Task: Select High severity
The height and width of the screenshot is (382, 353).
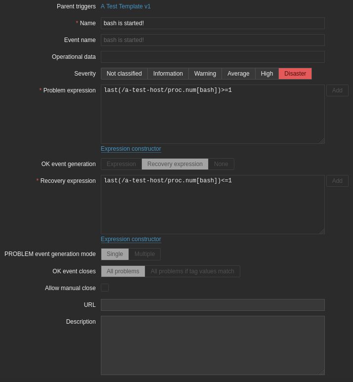Action: coord(267,74)
